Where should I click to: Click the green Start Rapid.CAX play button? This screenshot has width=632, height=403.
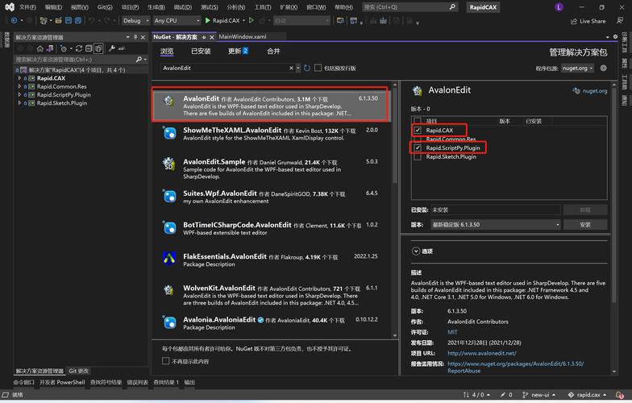pos(208,21)
